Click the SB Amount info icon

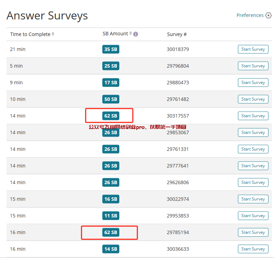tap(136, 34)
